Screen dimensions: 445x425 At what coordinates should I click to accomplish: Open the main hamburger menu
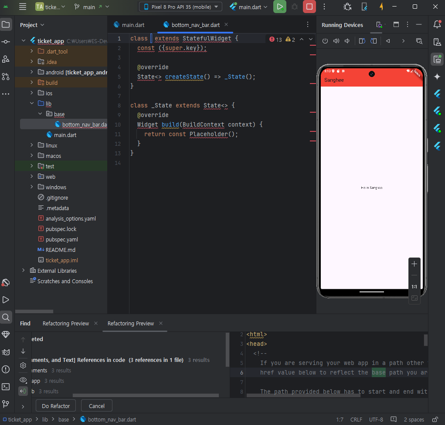pyautogui.click(x=22, y=7)
